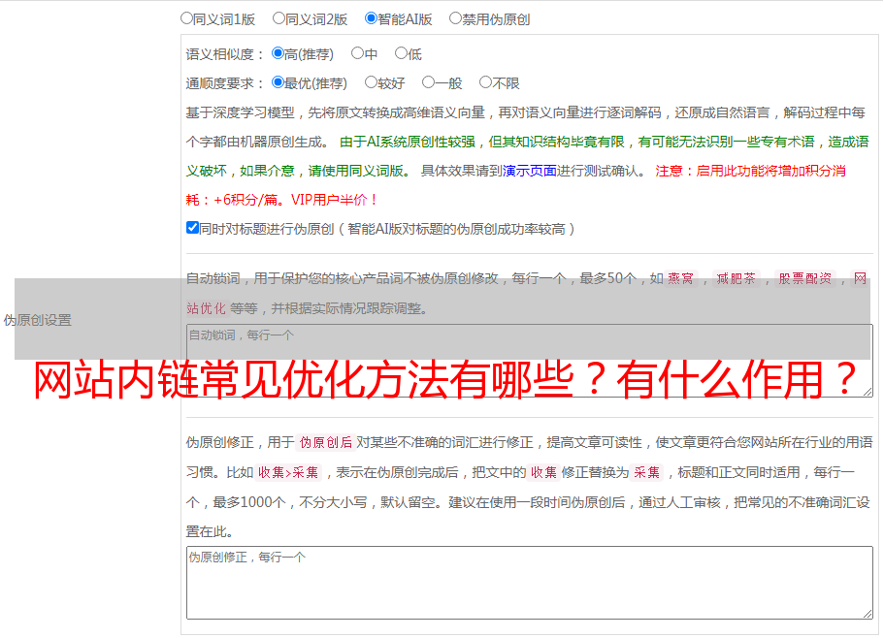Click the red 网站内链常见优化方法 headline
The height and width of the screenshot is (638, 884).
[446, 378]
